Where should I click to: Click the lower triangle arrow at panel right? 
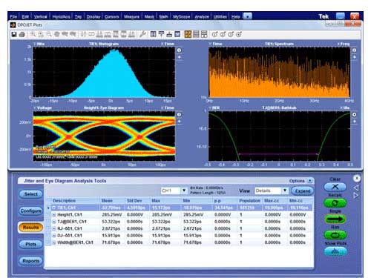pos(356,196)
